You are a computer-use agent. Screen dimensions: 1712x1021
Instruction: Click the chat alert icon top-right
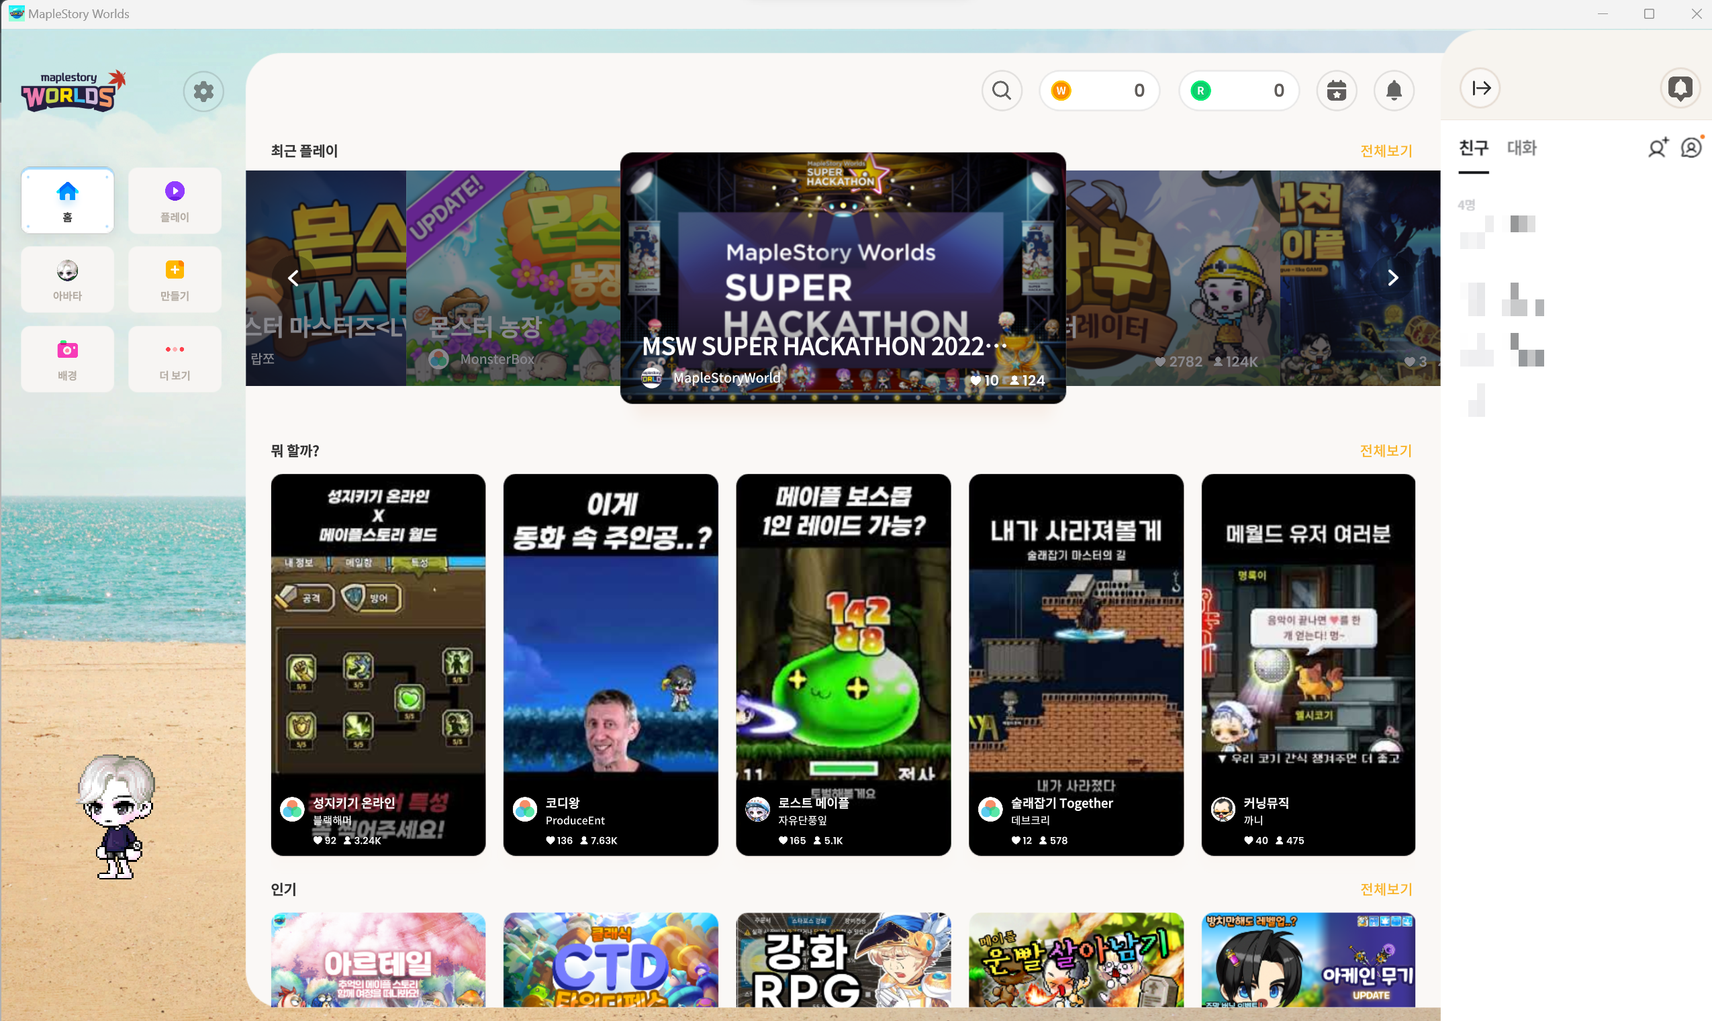(1680, 88)
